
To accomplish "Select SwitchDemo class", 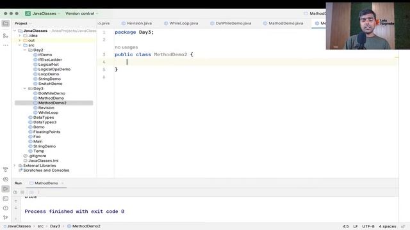I will 50,84.
